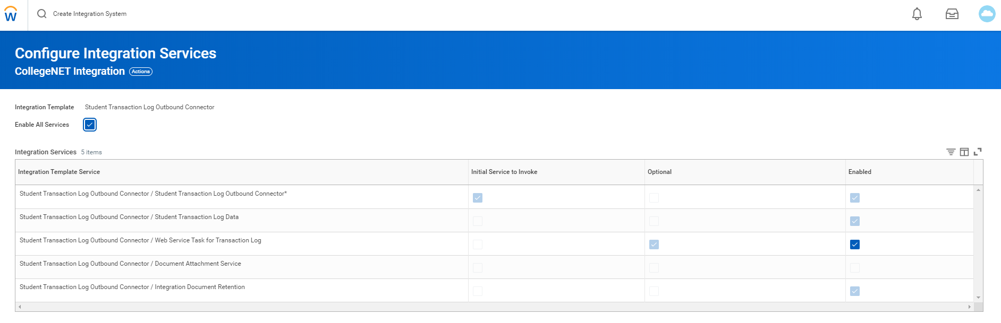The width and height of the screenshot is (1001, 323).
Task: Toggle the Enable All Services checkbox
Action: pos(90,125)
